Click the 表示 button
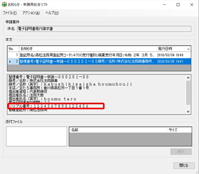 point(181,152)
